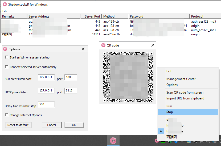
Task: Click Cancel in the Options dialog
Action: pyautogui.click(x=52, y=125)
